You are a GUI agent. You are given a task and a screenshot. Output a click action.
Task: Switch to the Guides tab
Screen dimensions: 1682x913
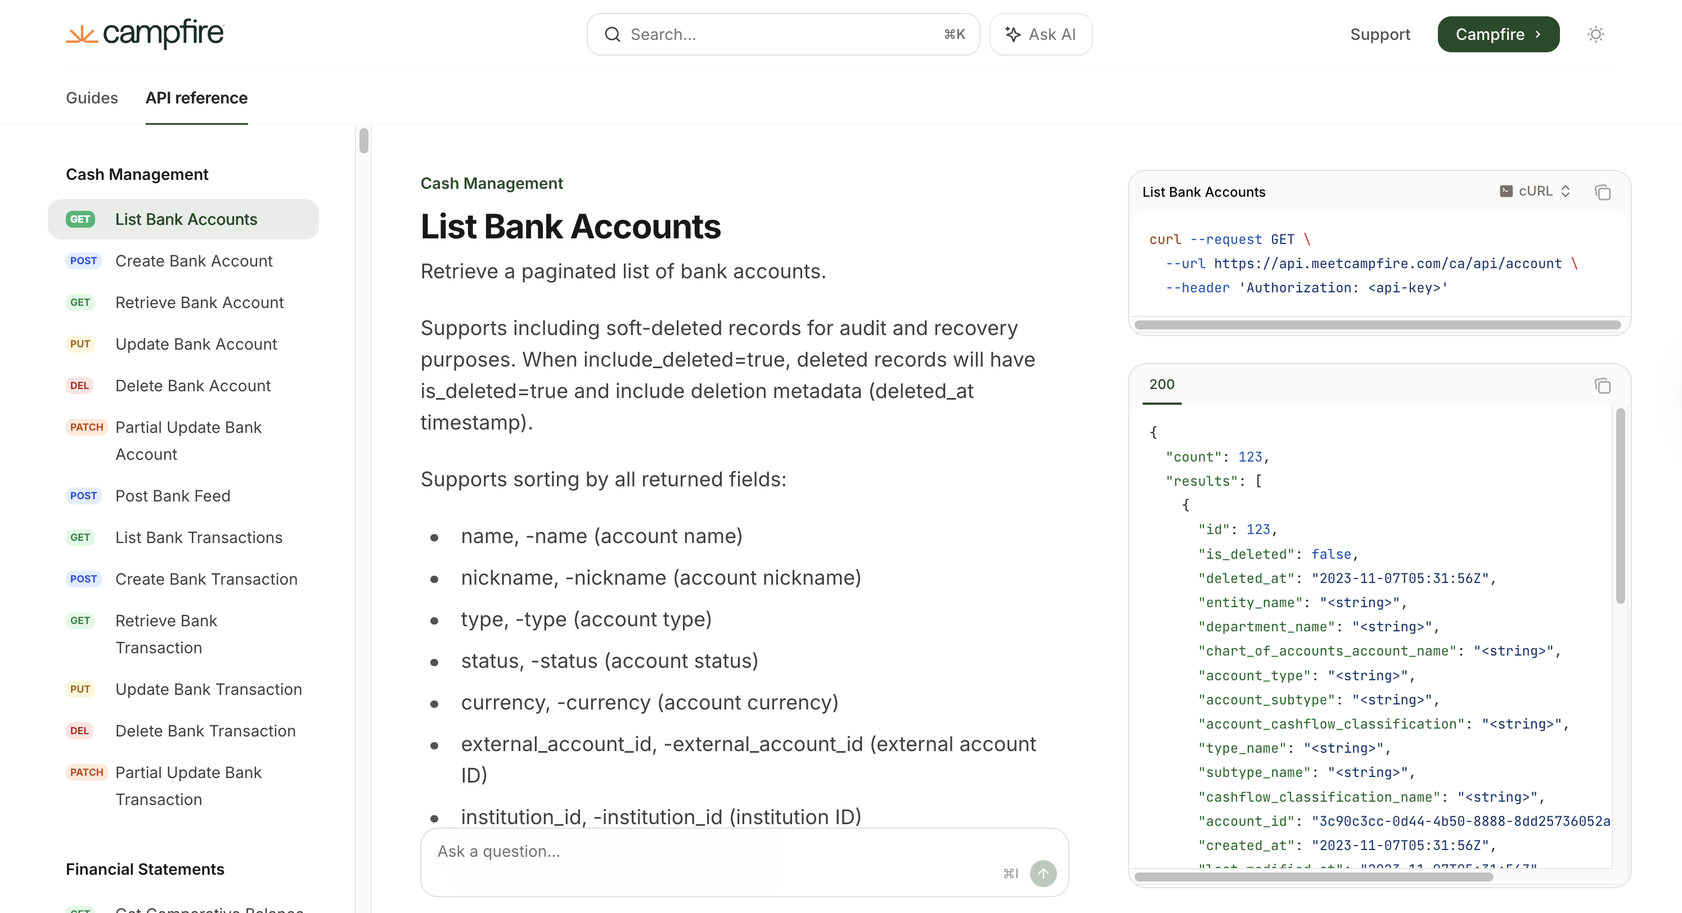pos(92,98)
